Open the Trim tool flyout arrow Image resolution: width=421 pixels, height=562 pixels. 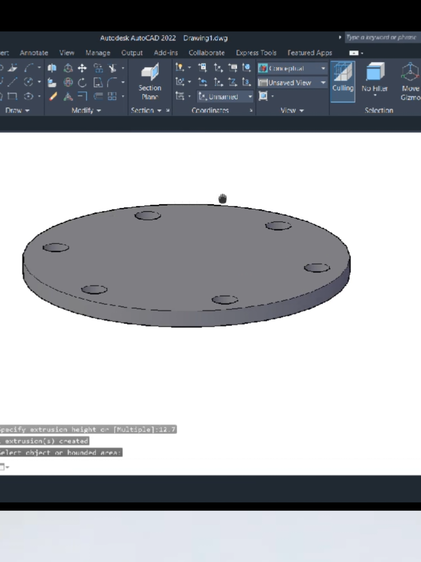[x=123, y=68]
